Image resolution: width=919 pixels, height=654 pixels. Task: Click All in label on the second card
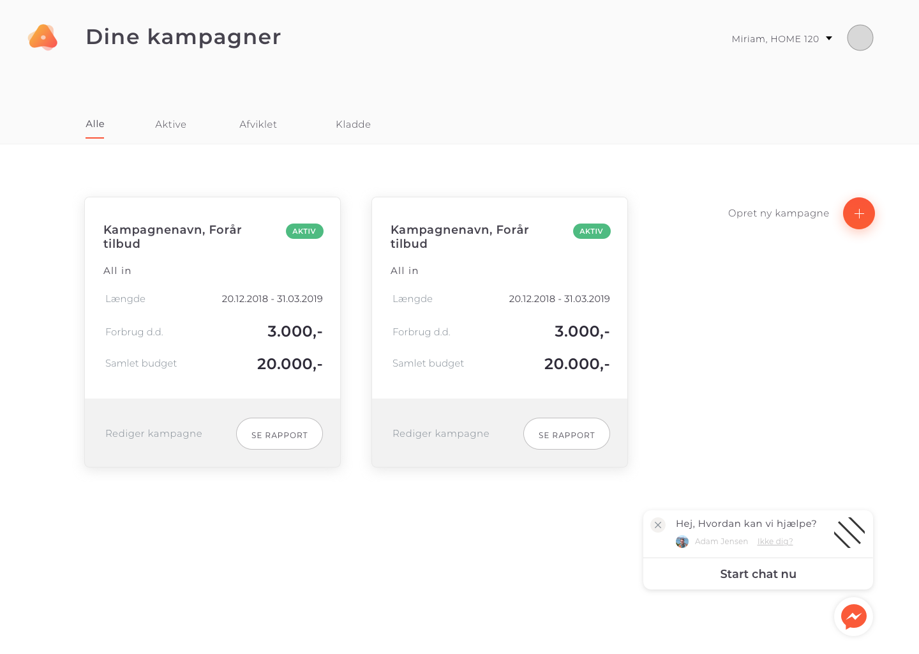point(405,271)
